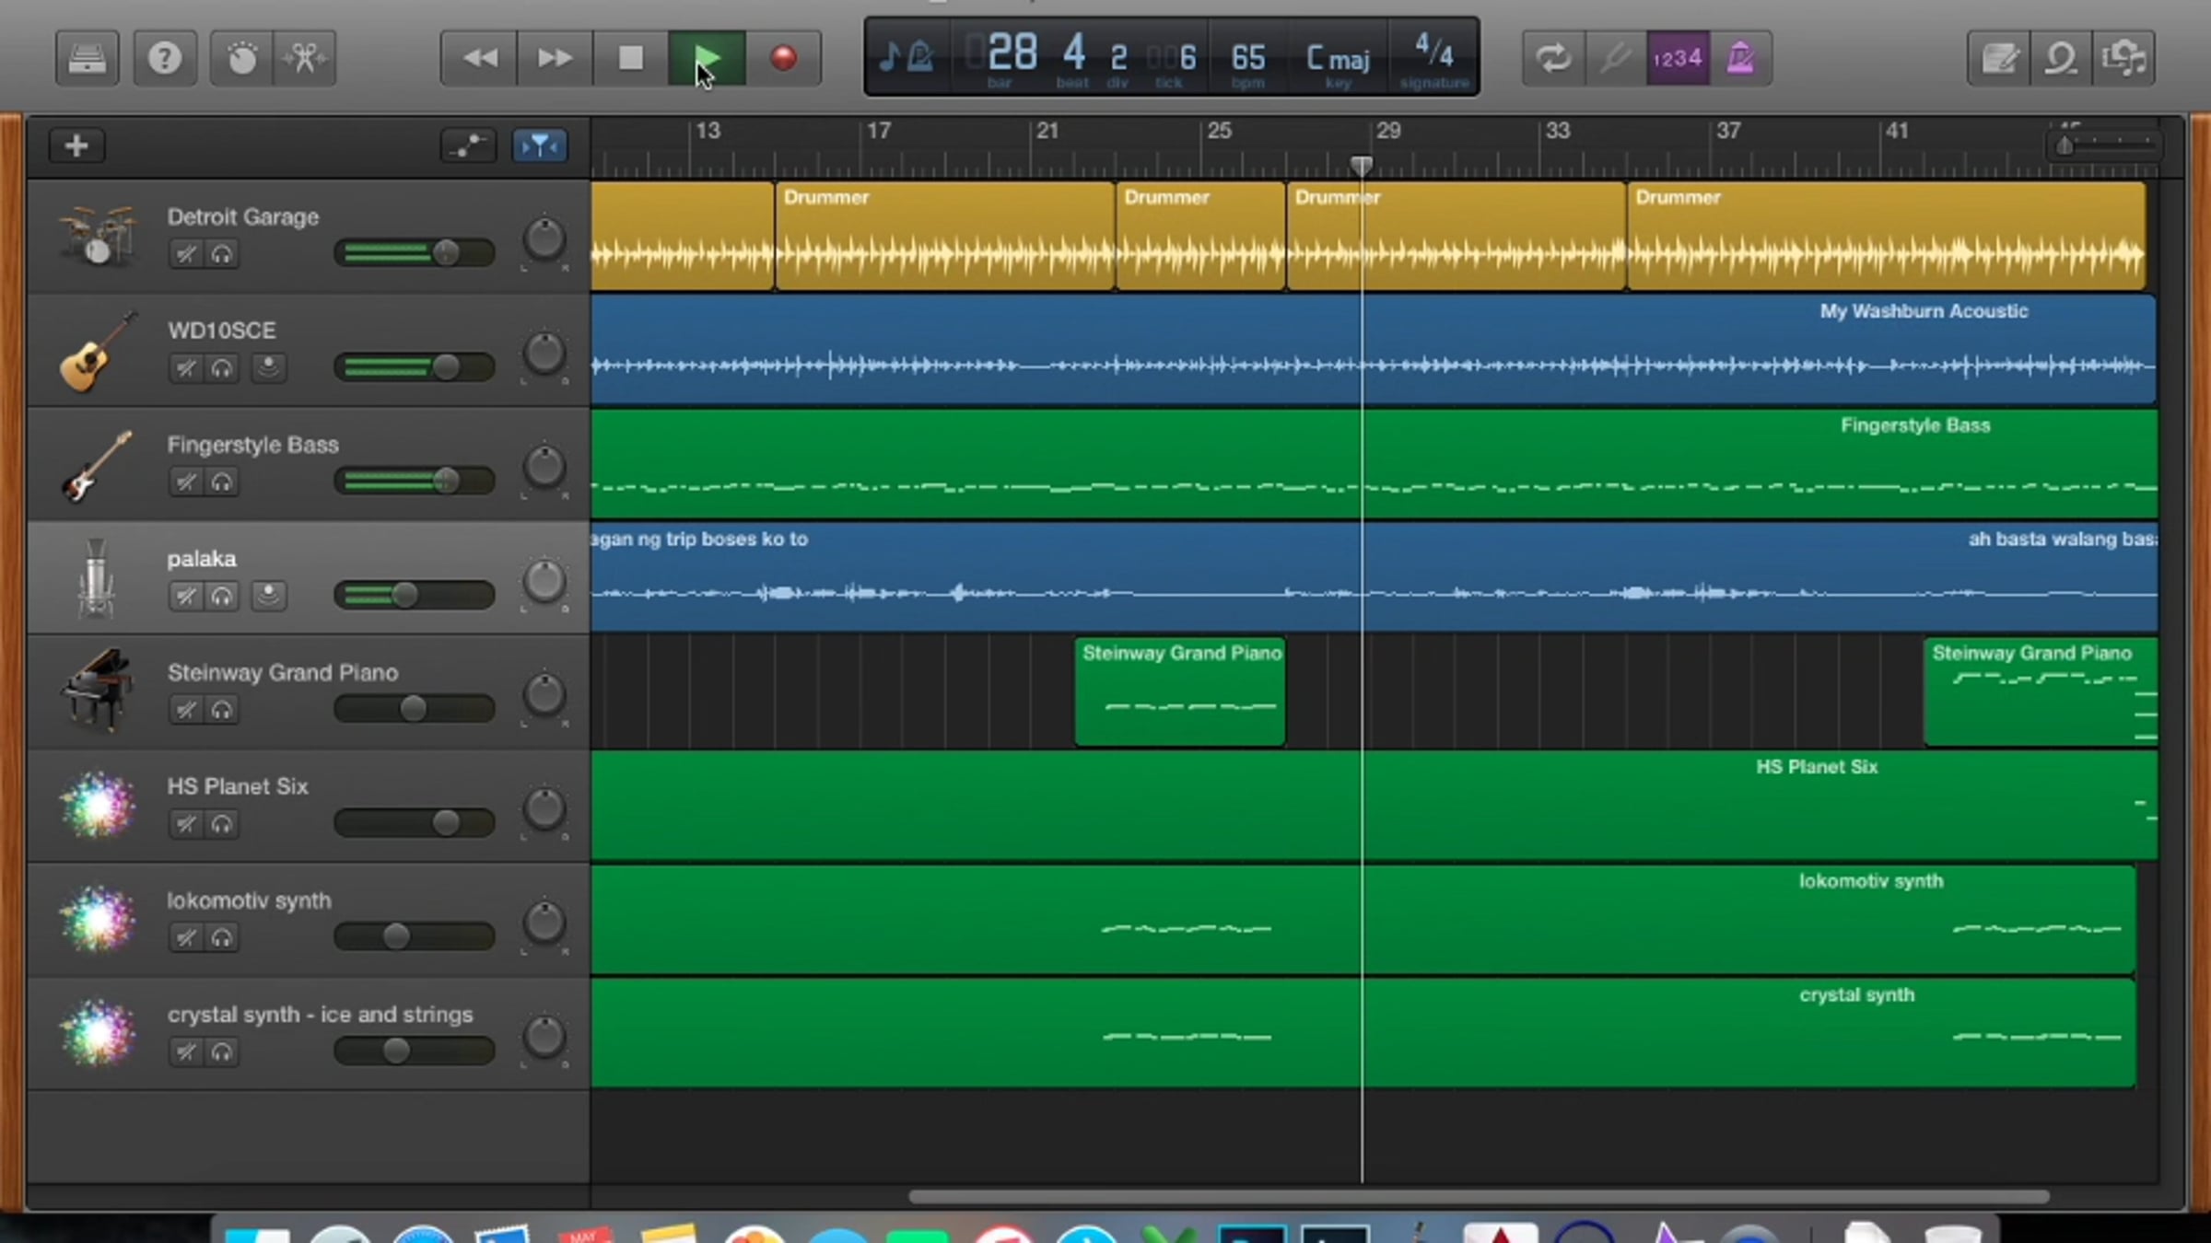Show Smart Controls via the knob icon

(x=242, y=59)
